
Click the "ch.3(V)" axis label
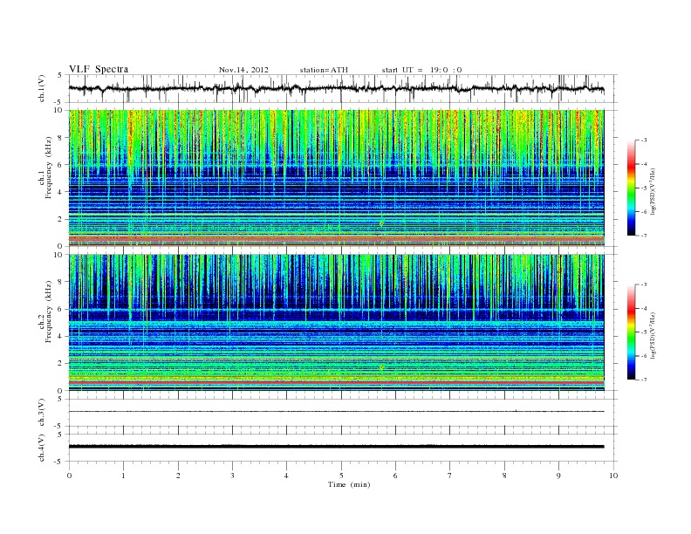click(42, 413)
